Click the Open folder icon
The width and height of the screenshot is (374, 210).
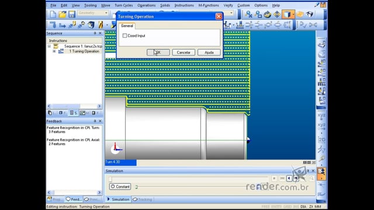(63, 14)
